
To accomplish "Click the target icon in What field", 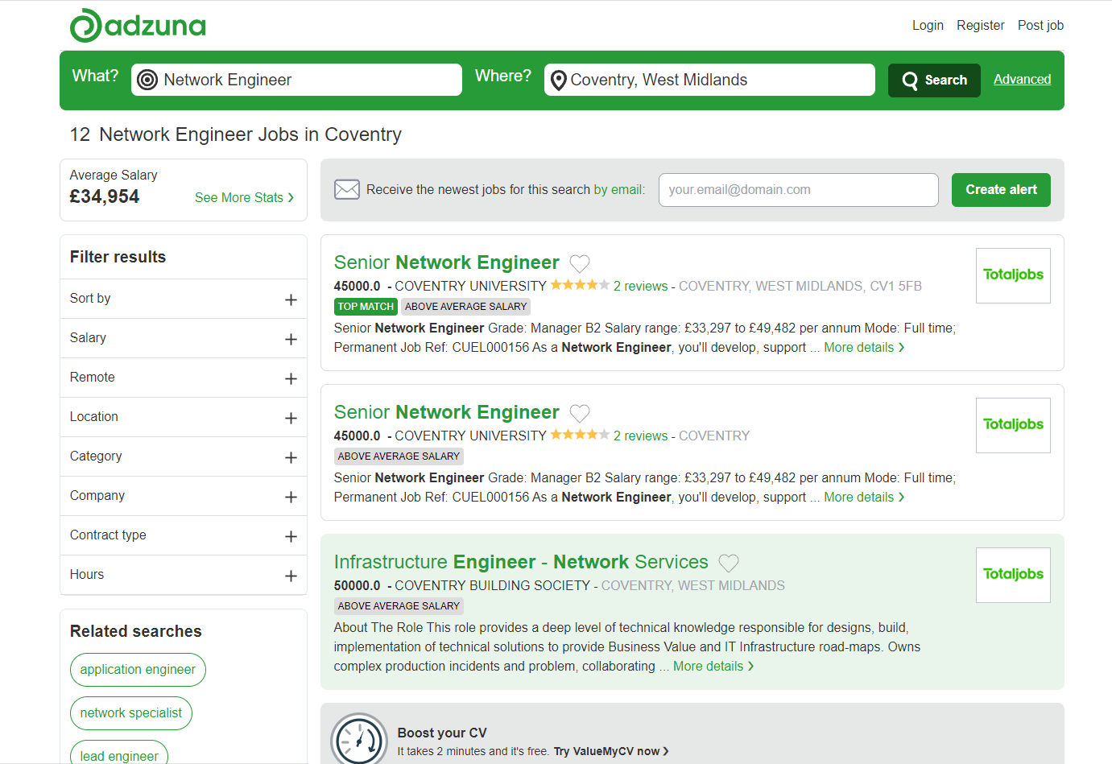I will coord(147,80).
